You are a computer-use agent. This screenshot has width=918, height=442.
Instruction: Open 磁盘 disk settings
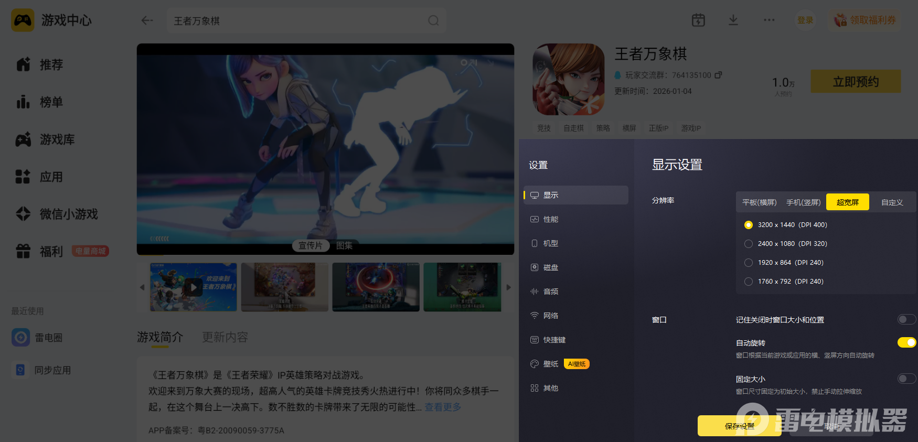pyautogui.click(x=576, y=267)
